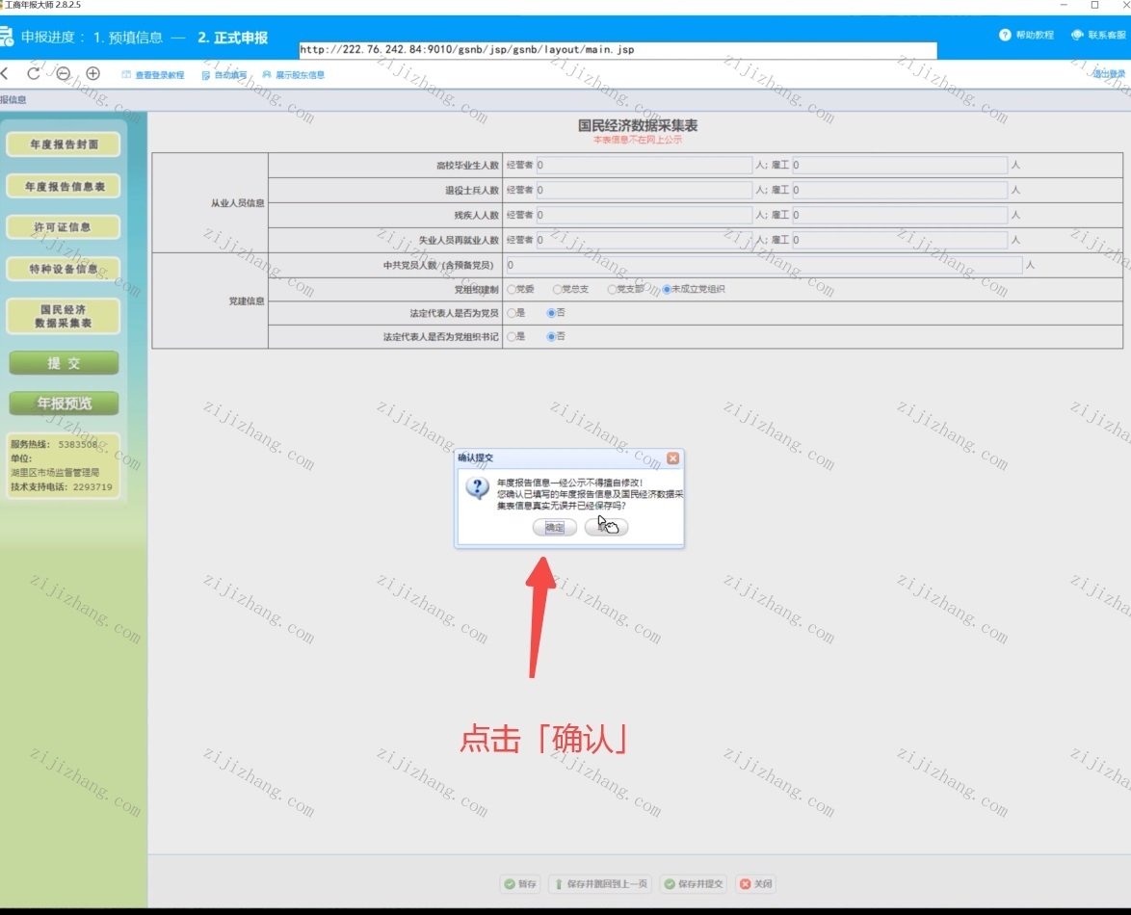Click 保存并跳回到上一页 at the bottom
1131x915 pixels.
601,884
